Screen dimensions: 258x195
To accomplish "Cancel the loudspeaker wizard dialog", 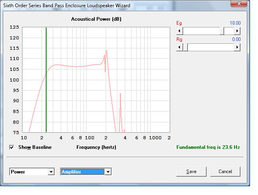I will [225, 172].
